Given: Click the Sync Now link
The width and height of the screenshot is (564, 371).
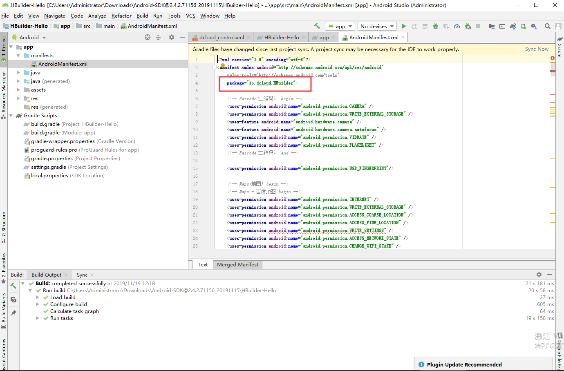Looking at the screenshot, I should click(537, 49).
